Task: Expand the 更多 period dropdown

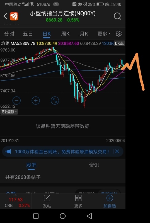Action: click(104, 34)
